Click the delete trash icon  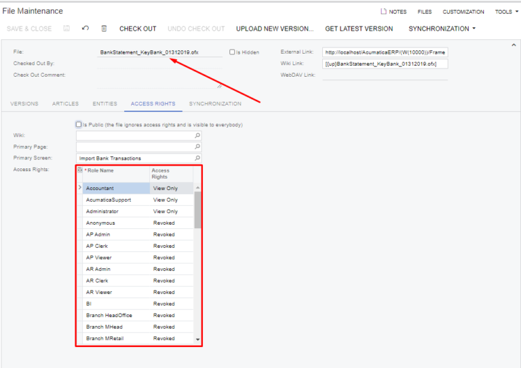(x=104, y=29)
